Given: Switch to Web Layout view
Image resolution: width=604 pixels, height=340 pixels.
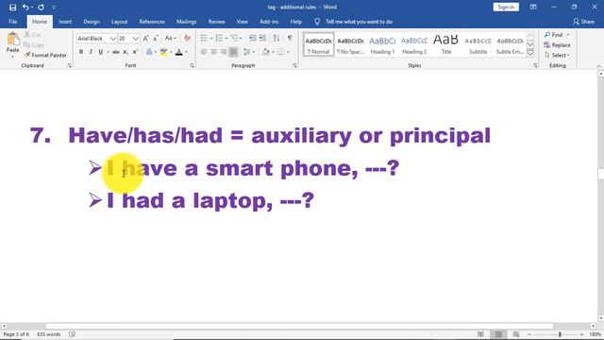Looking at the screenshot, I should point(516,334).
